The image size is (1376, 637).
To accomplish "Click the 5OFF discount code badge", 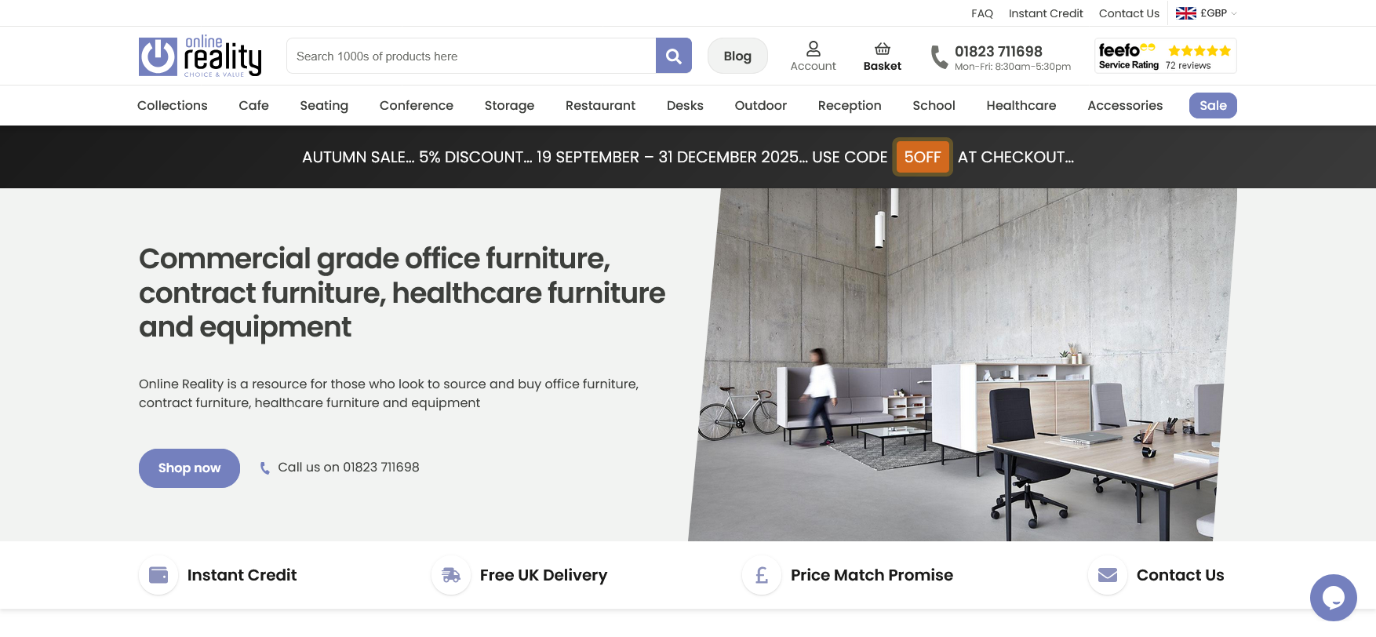I will coord(923,157).
